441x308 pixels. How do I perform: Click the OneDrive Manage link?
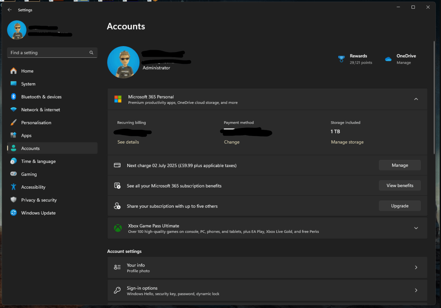coord(403,63)
